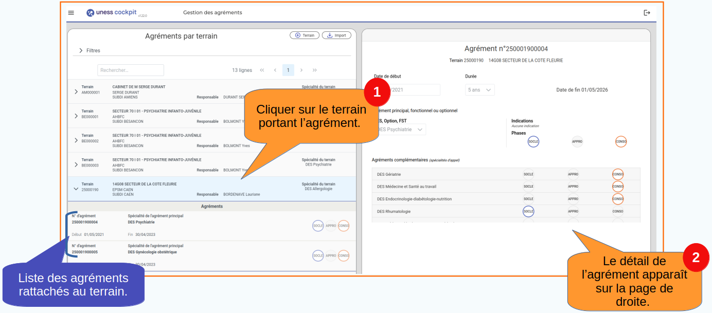Click the uness cockpit logo
This screenshot has width=712, height=313.
pyautogui.click(x=112, y=13)
